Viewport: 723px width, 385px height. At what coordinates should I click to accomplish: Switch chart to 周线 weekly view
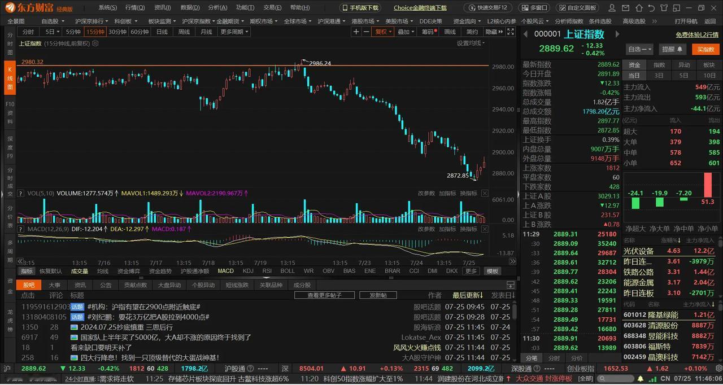pos(184,32)
